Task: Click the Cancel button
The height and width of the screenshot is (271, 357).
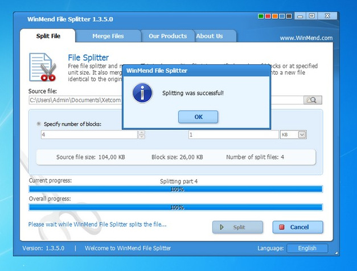Action: click(x=298, y=227)
